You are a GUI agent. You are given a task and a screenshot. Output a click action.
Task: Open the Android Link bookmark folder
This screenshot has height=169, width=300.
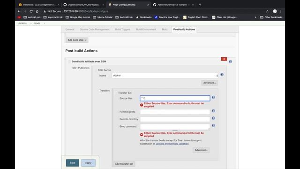(124, 17)
